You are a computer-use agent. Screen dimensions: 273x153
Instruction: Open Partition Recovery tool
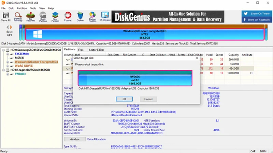18,17
